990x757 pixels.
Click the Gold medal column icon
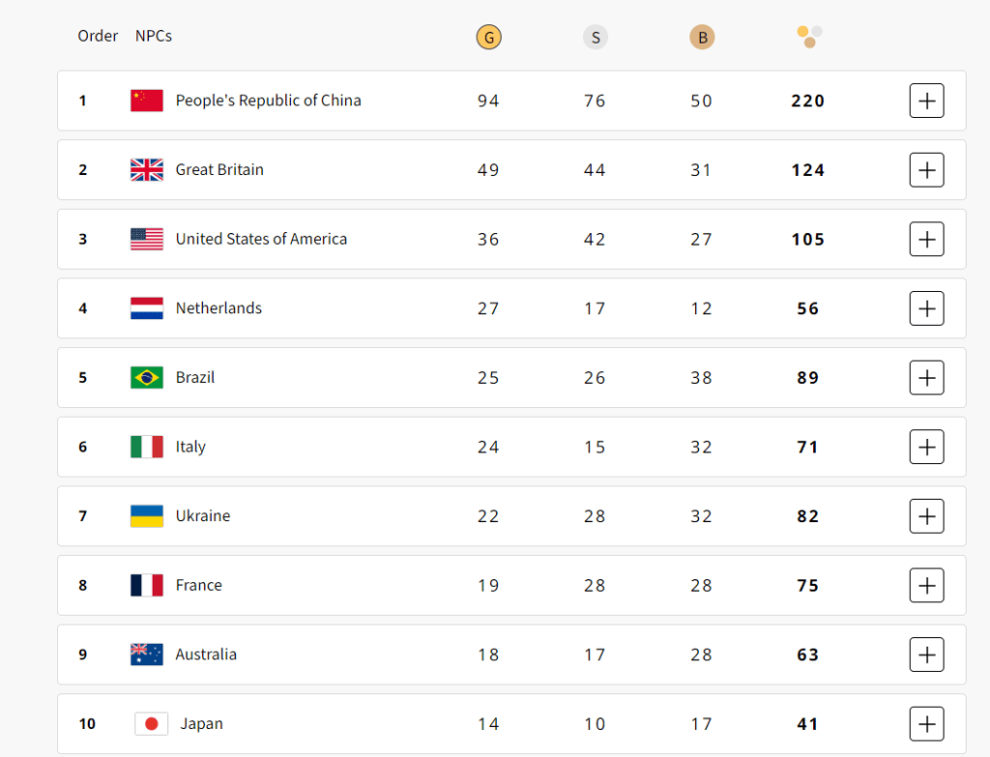(x=489, y=38)
